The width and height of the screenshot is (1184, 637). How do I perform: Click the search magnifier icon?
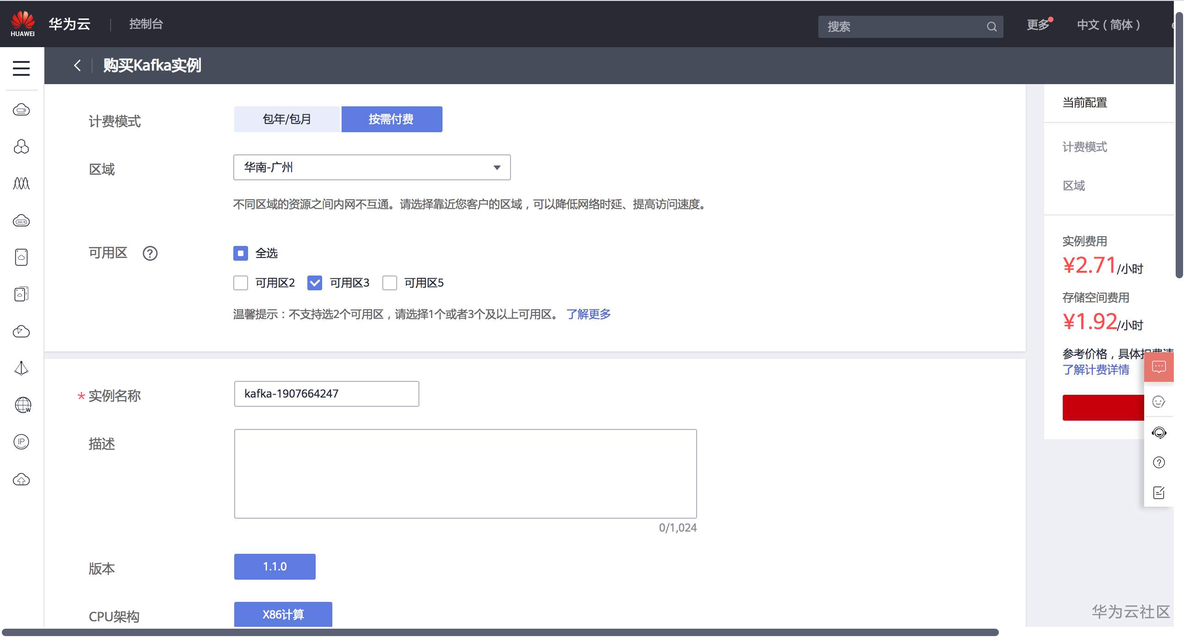coord(991,27)
